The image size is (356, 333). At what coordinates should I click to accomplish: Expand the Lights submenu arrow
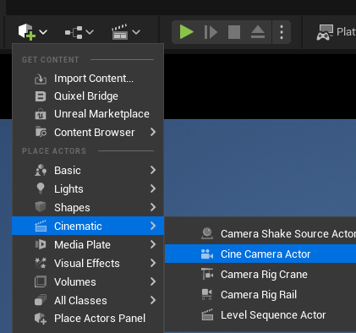coord(153,188)
